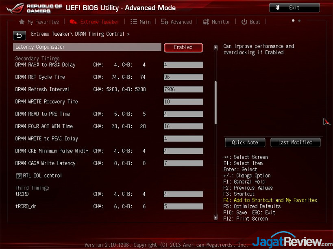Switch to the Main tab

[x=140, y=22]
